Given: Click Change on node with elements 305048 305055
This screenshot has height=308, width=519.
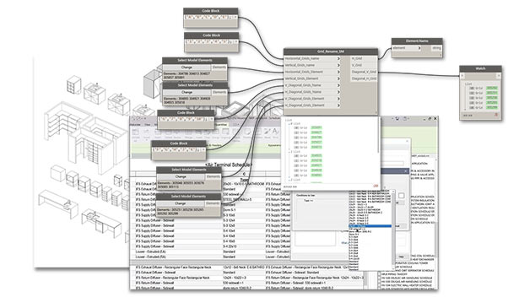Looking at the screenshot, I should (181, 176).
